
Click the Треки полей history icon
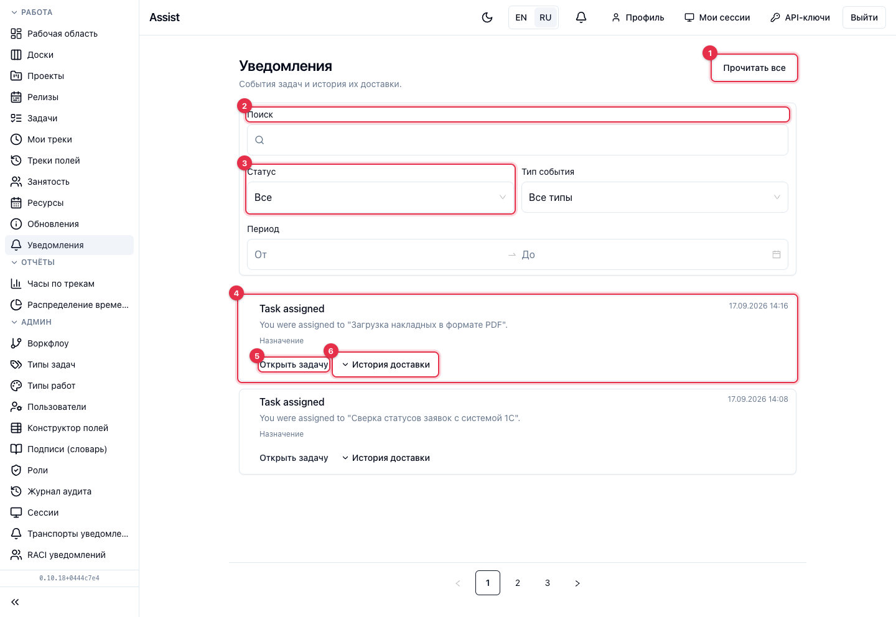pyautogui.click(x=16, y=160)
